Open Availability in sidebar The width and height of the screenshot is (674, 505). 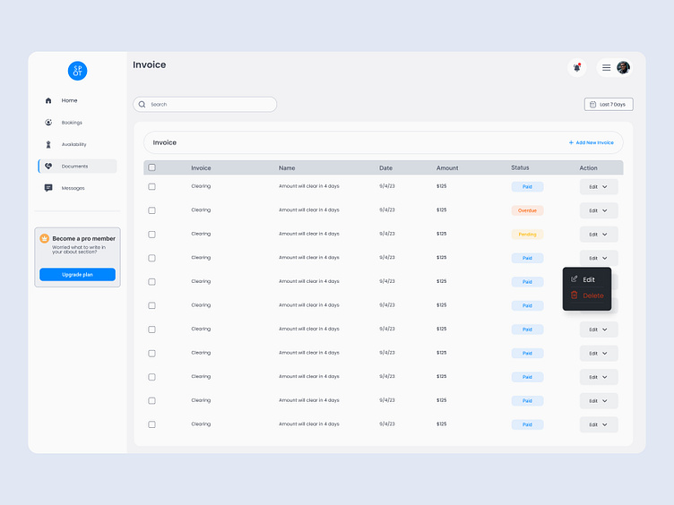tap(73, 144)
